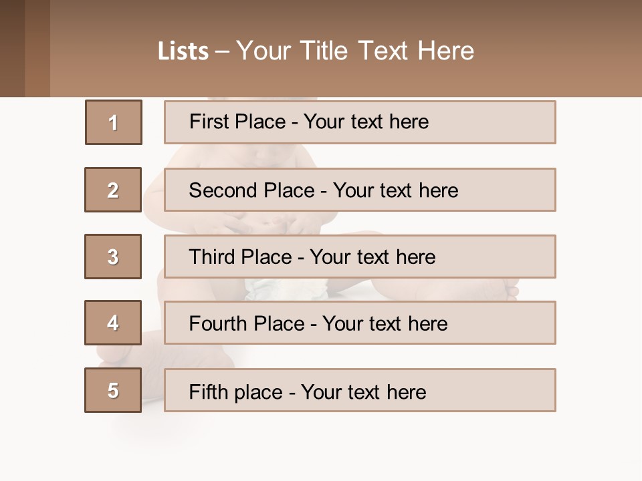Select the word Fourth in list
This screenshot has height=481, width=642.
click(217, 324)
